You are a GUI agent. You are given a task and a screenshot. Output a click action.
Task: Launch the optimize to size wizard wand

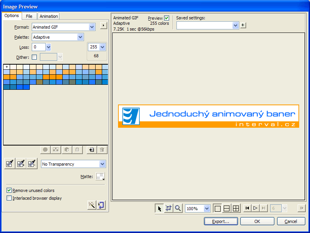coord(92,205)
